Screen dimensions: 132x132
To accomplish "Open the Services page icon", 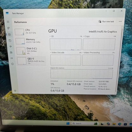I will coord(12,64).
